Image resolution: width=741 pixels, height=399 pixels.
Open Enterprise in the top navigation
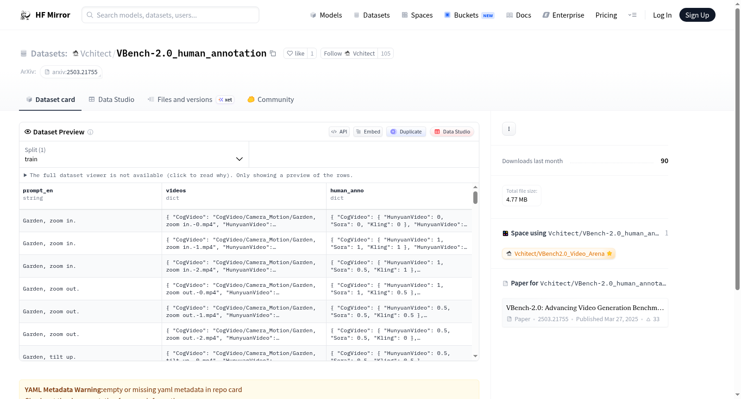click(563, 15)
